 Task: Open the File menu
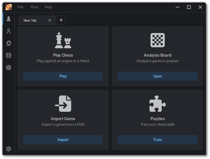[20, 7]
